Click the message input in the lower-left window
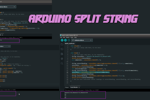The height and width of the screenshot is (100, 150). [29, 90]
